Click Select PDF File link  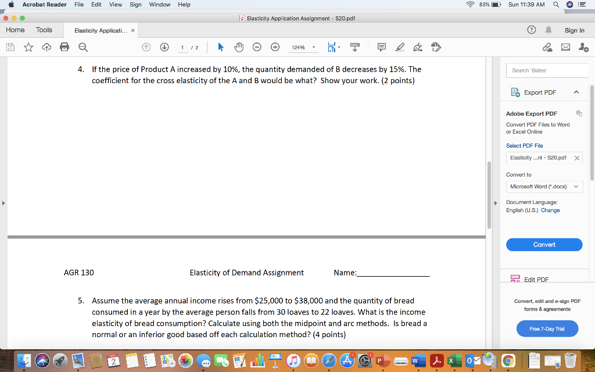click(x=525, y=145)
